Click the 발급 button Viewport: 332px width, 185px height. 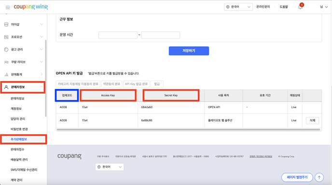(x=157, y=84)
